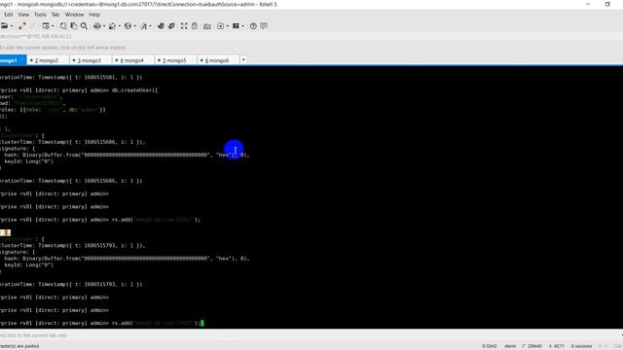
Task: Toggle full screen mode icon
Action: pos(184,26)
